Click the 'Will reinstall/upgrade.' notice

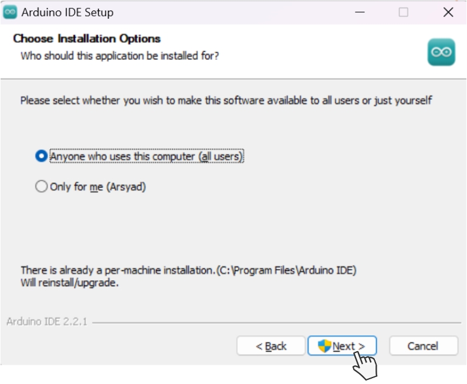[x=70, y=283]
